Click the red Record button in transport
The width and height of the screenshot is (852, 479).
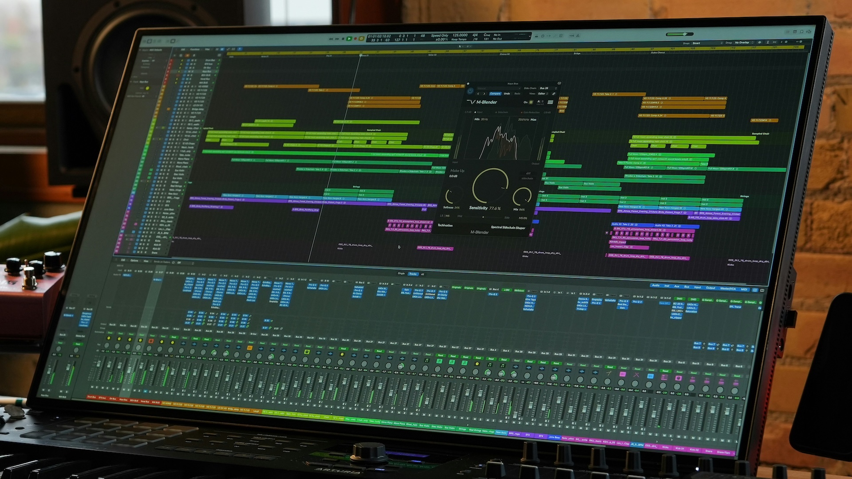click(x=355, y=39)
